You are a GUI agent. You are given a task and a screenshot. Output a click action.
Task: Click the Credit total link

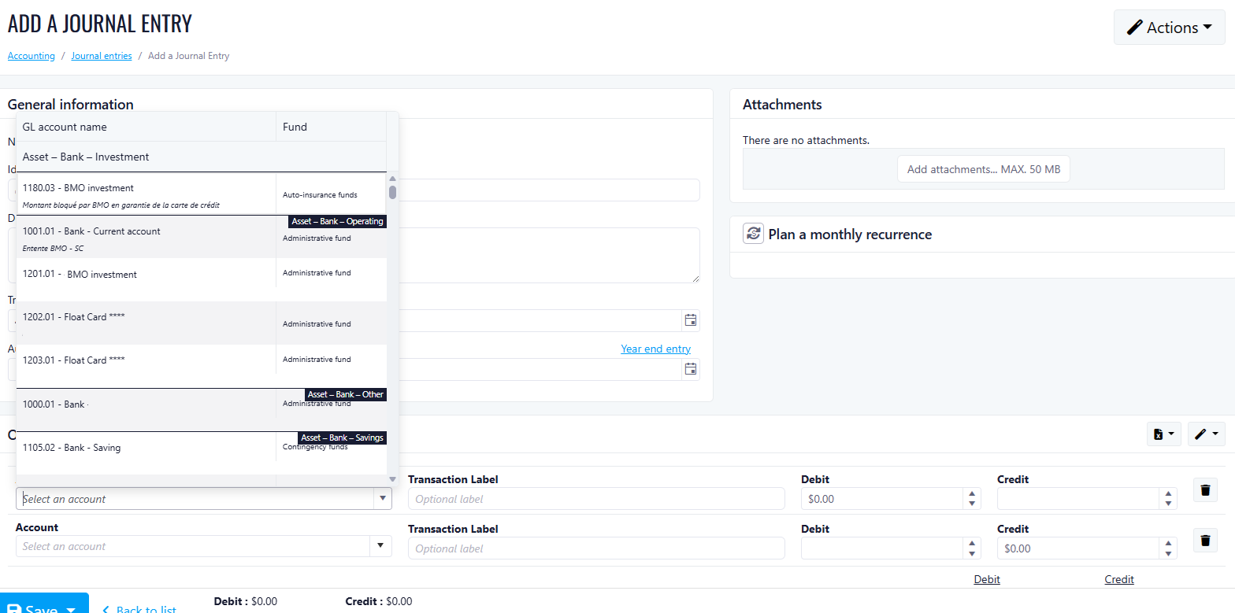pos(1119,579)
